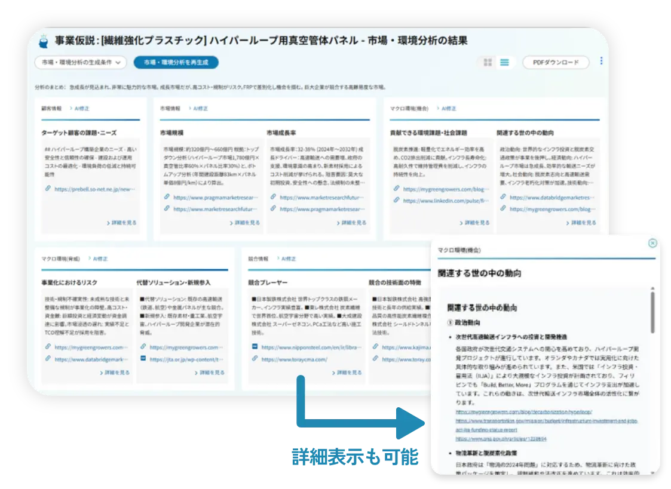The height and width of the screenshot is (489, 671).
Task: Close the 関連する世の中の動向 detail popup
Action: tap(652, 243)
